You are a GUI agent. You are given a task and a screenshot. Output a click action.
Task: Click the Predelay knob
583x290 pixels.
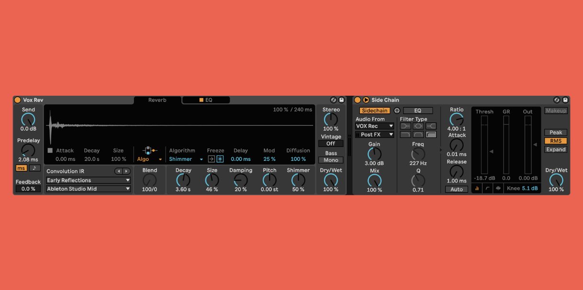[28, 150]
